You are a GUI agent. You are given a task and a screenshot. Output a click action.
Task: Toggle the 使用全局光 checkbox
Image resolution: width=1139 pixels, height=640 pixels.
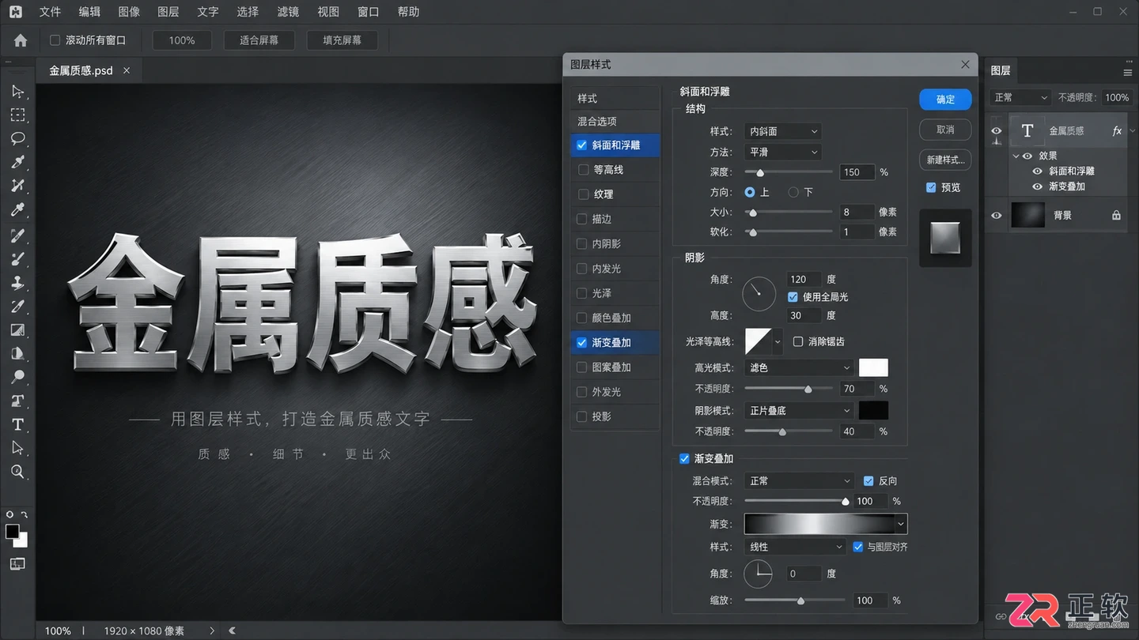[793, 297]
